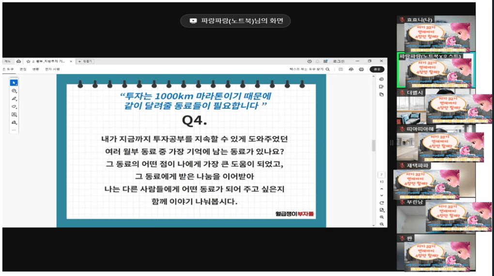
Task: Go to the Acrobat home icon
Action: pyautogui.click(x=18, y=61)
